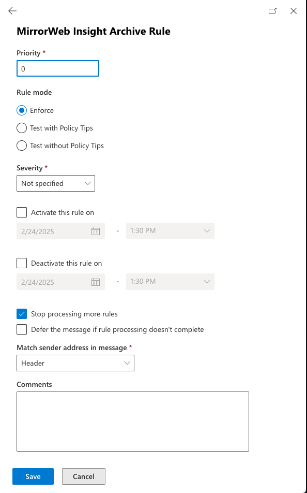Open calendar icon for activation date
This screenshot has width=307, height=493.
click(x=96, y=231)
